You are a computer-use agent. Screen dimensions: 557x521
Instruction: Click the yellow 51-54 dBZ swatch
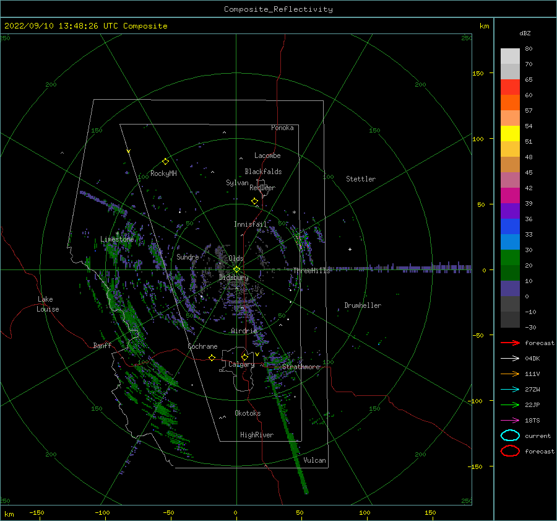[510, 134]
